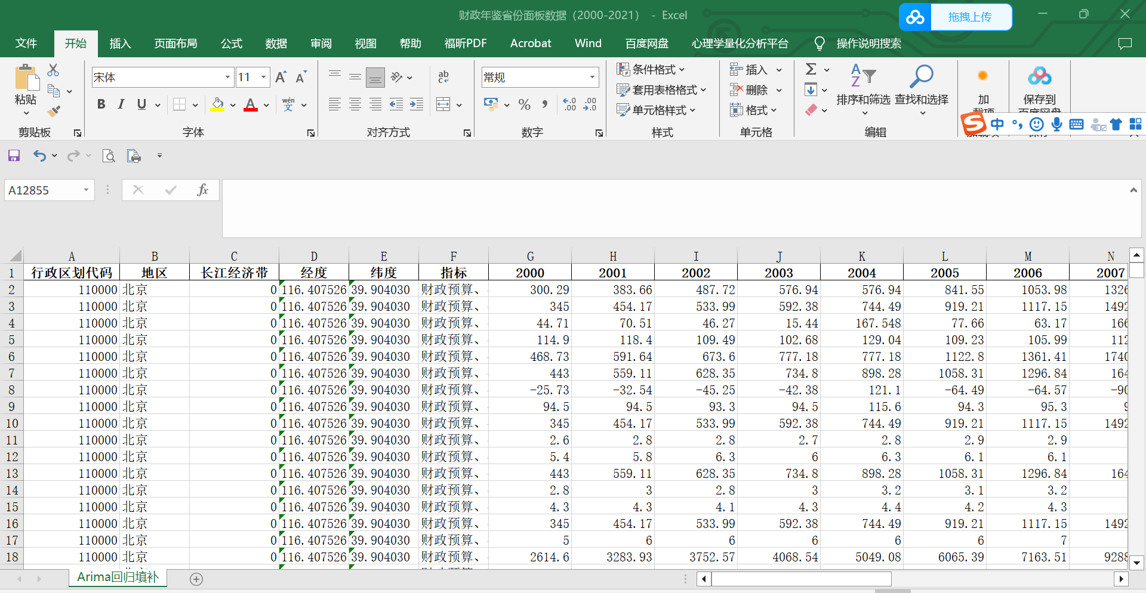Click the 拖拽上传 button

pyautogui.click(x=969, y=17)
